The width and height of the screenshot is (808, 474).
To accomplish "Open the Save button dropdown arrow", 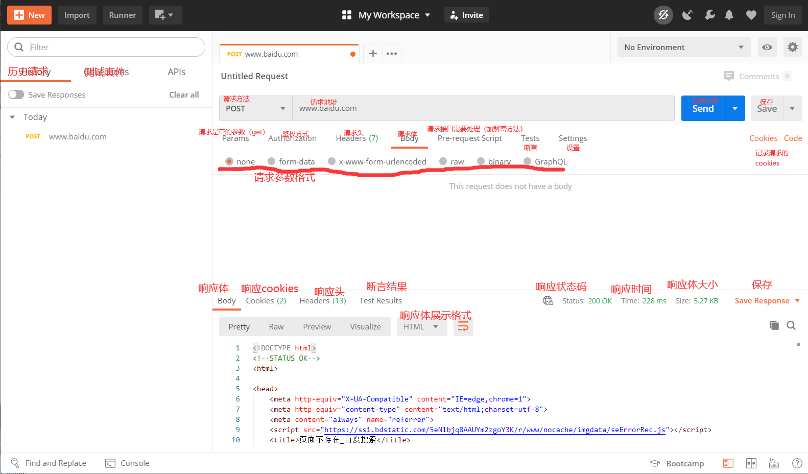I will coord(792,108).
